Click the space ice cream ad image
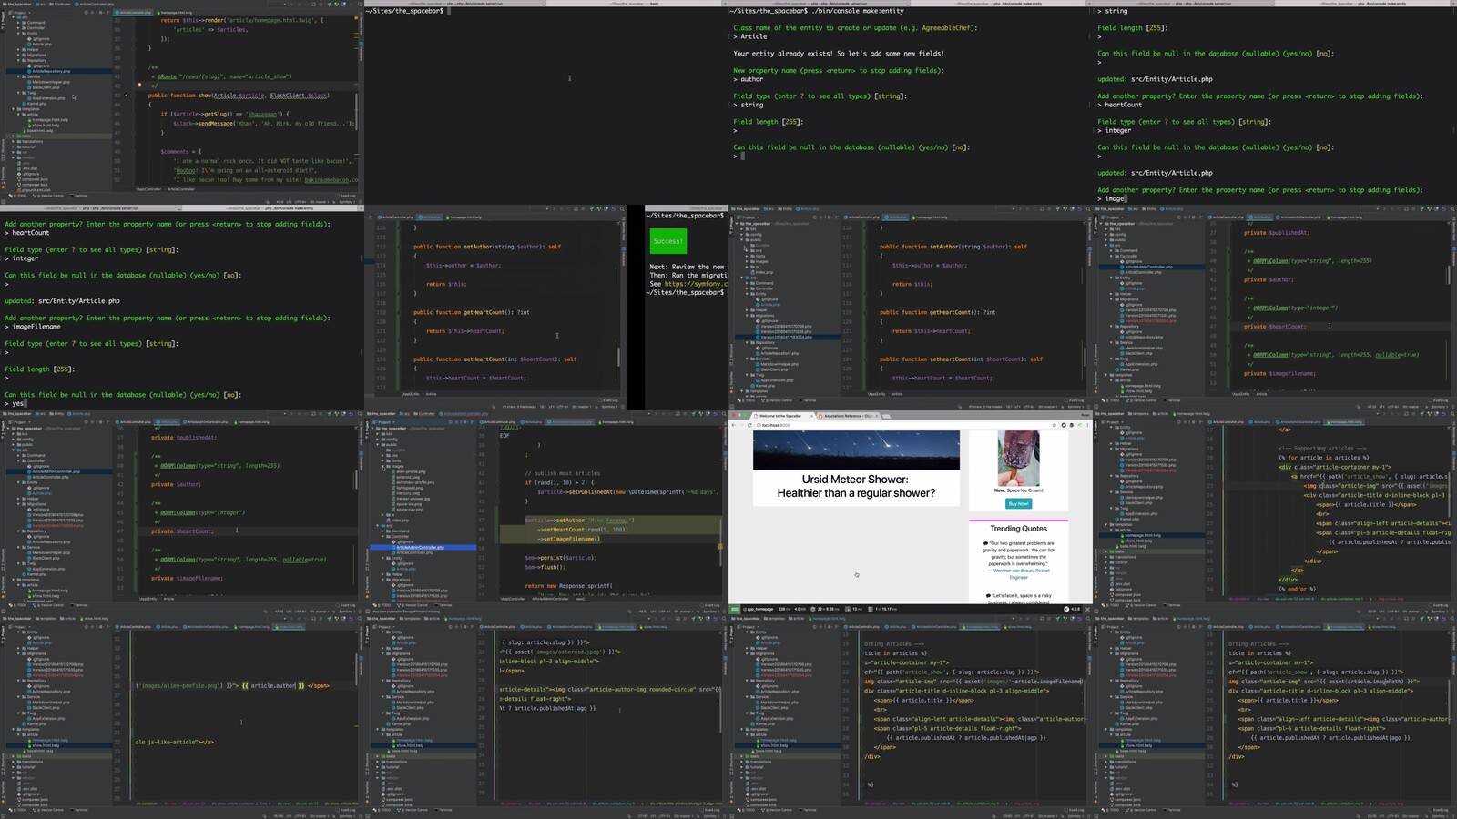Screen dimensions: 1457x819 (1018, 458)
